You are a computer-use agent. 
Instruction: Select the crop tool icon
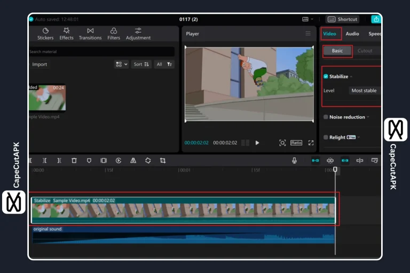[x=163, y=160]
